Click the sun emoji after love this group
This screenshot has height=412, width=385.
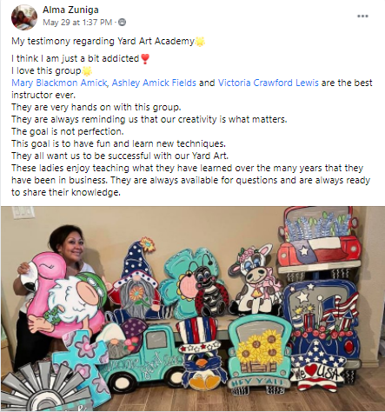point(87,71)
